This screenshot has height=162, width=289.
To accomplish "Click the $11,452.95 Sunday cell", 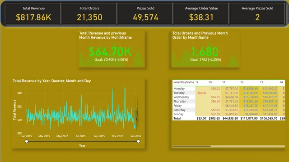I will (270, 114).
